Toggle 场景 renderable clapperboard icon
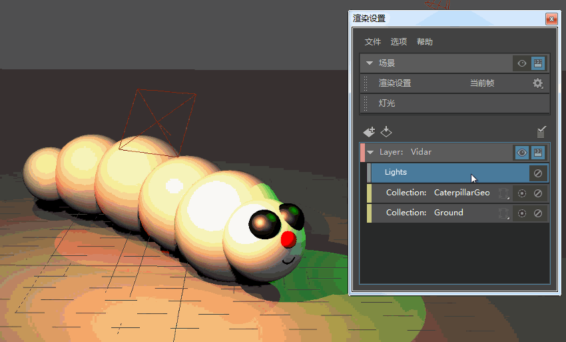566x342 pixels. [538, 63]
